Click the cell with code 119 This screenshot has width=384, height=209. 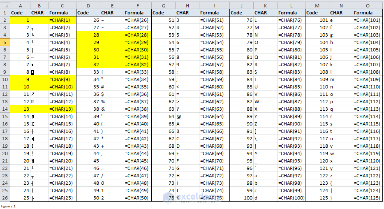point(317,153)
